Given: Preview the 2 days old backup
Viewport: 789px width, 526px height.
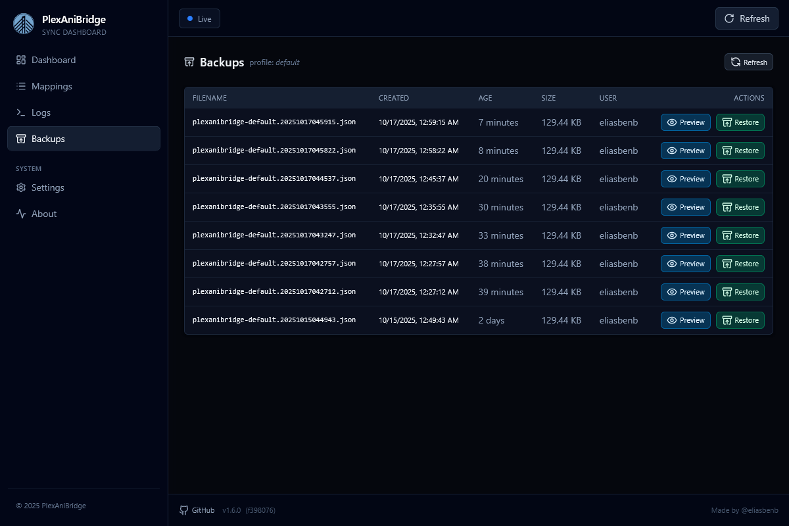Looking at the screenshot, I should [x=685, y=320].
